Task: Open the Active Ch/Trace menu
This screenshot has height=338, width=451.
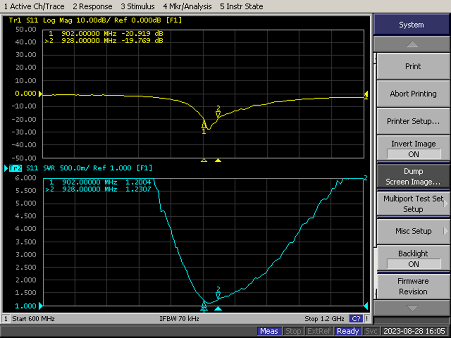Action: point(34,6)
